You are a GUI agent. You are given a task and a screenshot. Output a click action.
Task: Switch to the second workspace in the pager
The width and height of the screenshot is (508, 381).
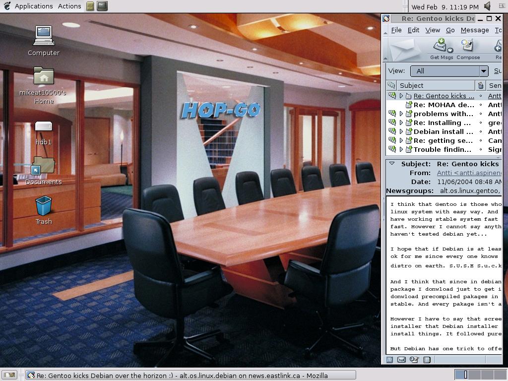(x=475, y=375)
